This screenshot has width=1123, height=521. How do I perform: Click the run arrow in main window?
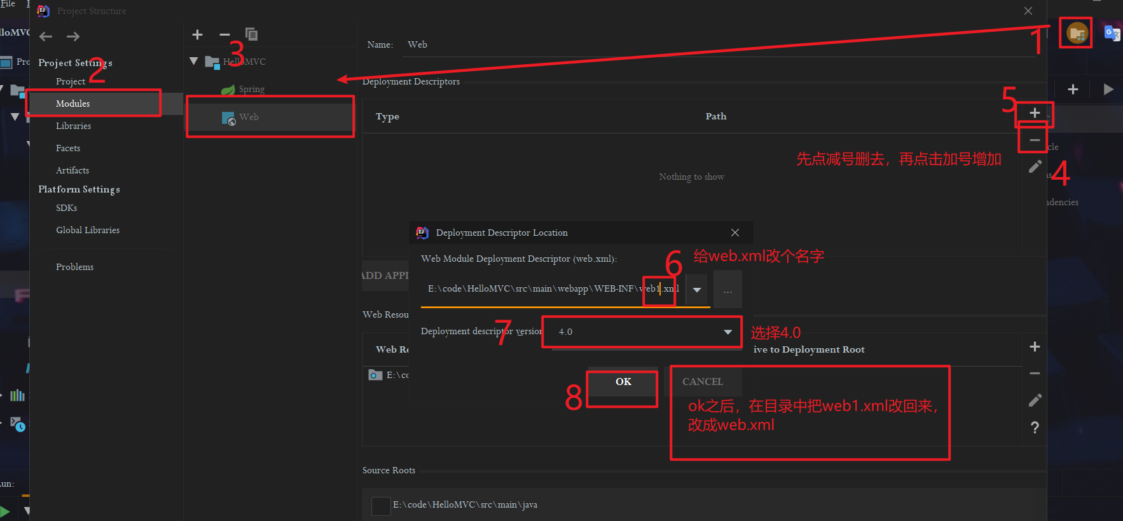(x=1108, y=90)
